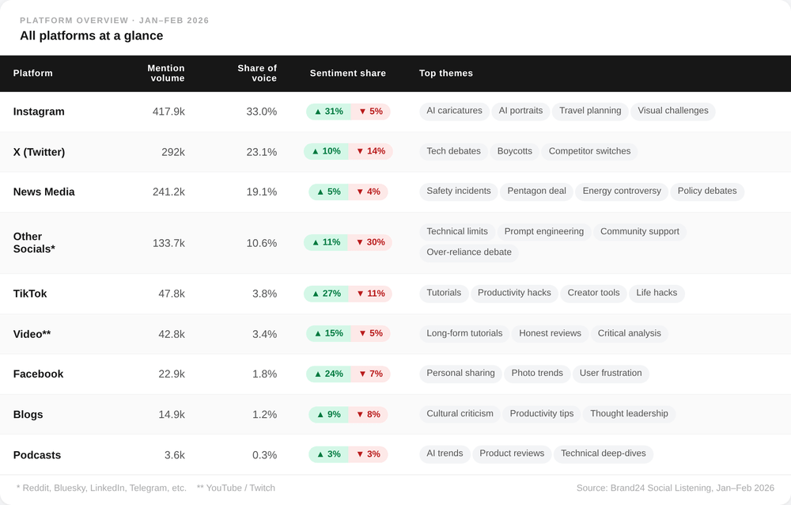
Task: Click Instagram's green positive sentiment 31% badge
Action: pyautogui.click(x=328, y=112)
